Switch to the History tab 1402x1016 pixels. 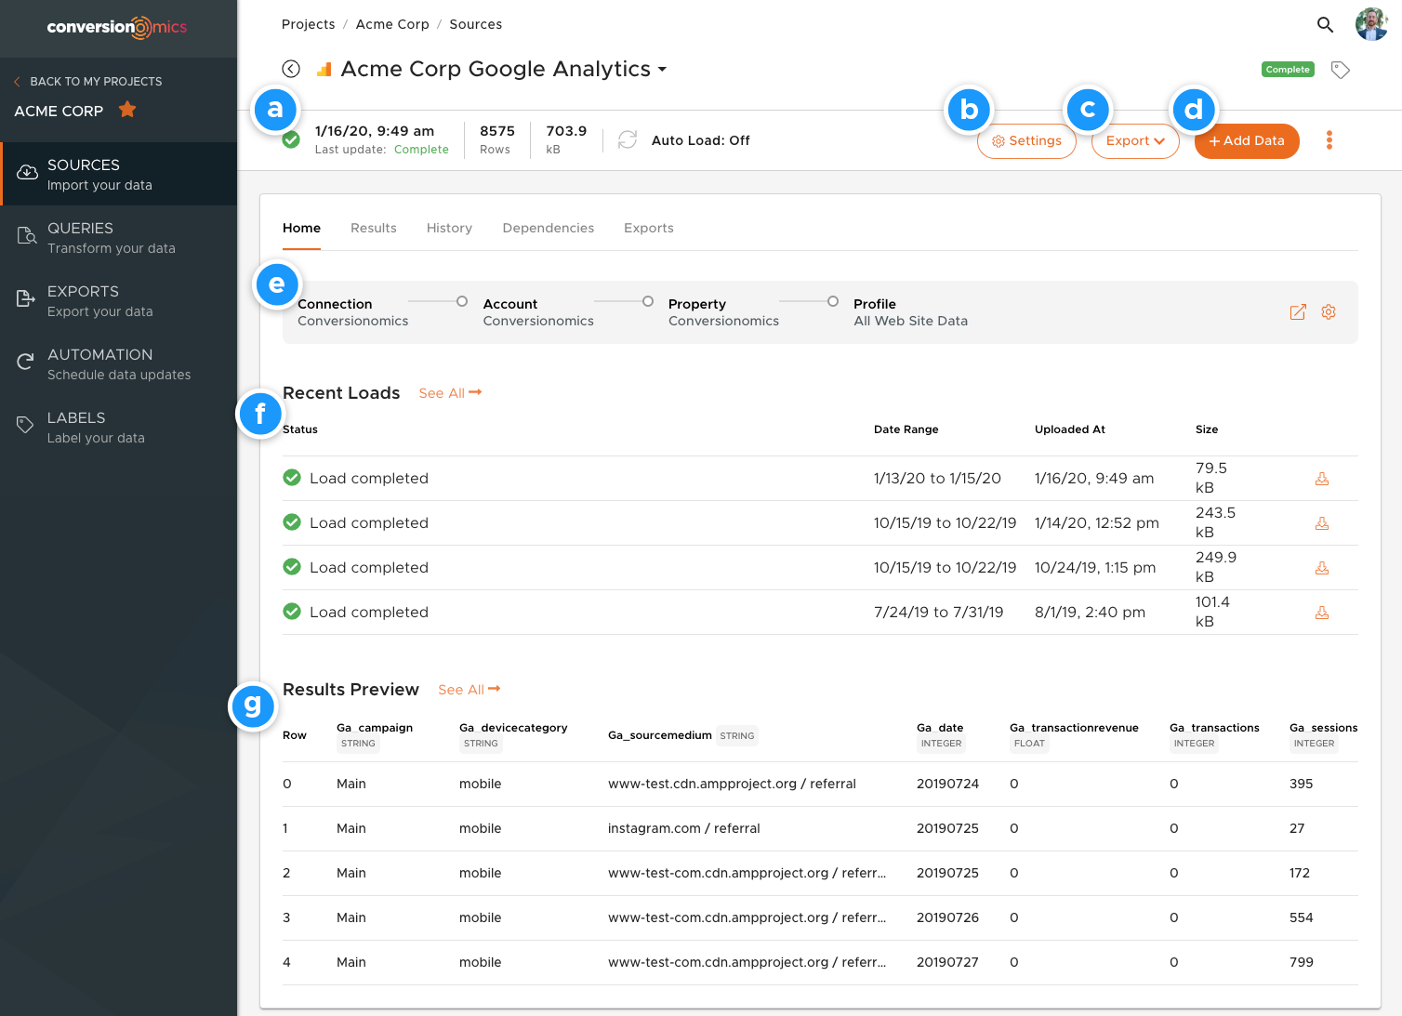(x=449, y=228)
